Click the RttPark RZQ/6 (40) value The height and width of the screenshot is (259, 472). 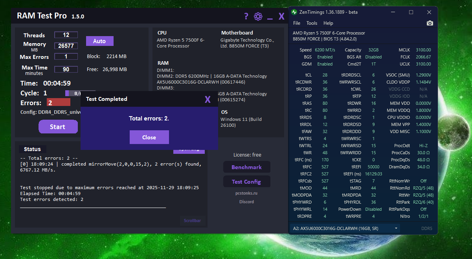pyautogui.click(x=423, y=202)
